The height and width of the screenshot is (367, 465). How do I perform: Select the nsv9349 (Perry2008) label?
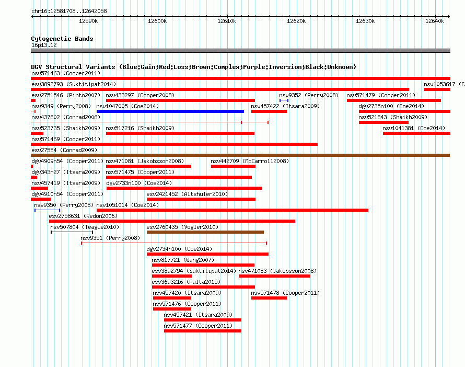point(61,106)
